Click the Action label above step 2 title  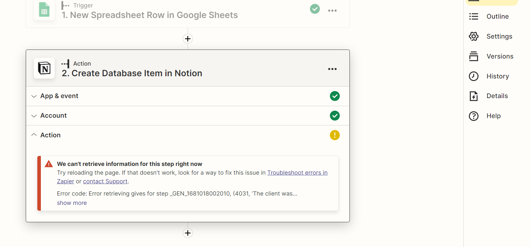click(82, 64)
